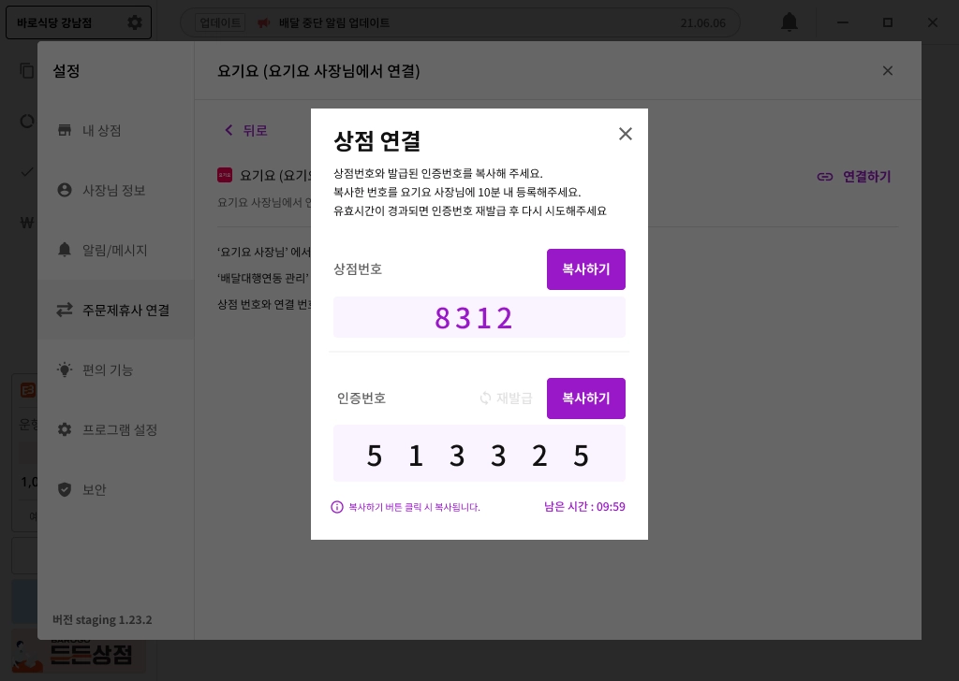959x681 pixels.
Task: Click the copy/documents icon in left sidebar
Action: coord(26,71)
